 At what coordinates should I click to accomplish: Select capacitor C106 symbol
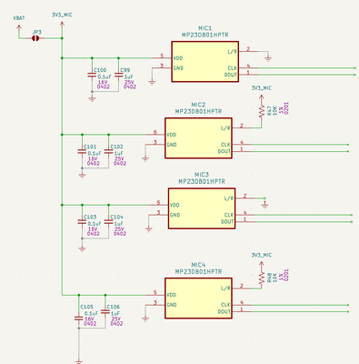click(x=105, y=311)
